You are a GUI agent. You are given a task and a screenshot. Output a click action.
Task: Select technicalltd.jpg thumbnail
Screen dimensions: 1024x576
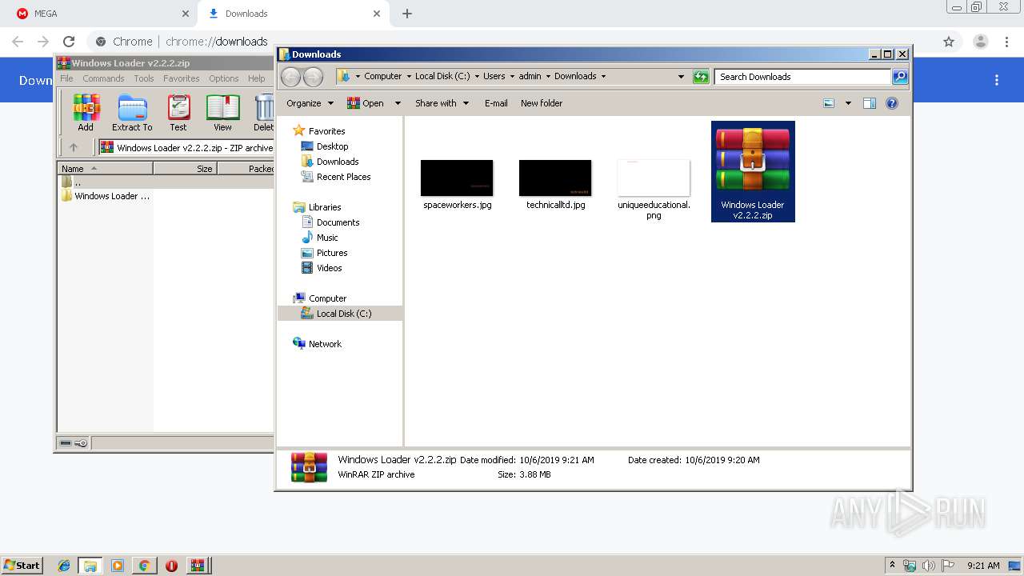pyautogui.click(x=555, y=178)
